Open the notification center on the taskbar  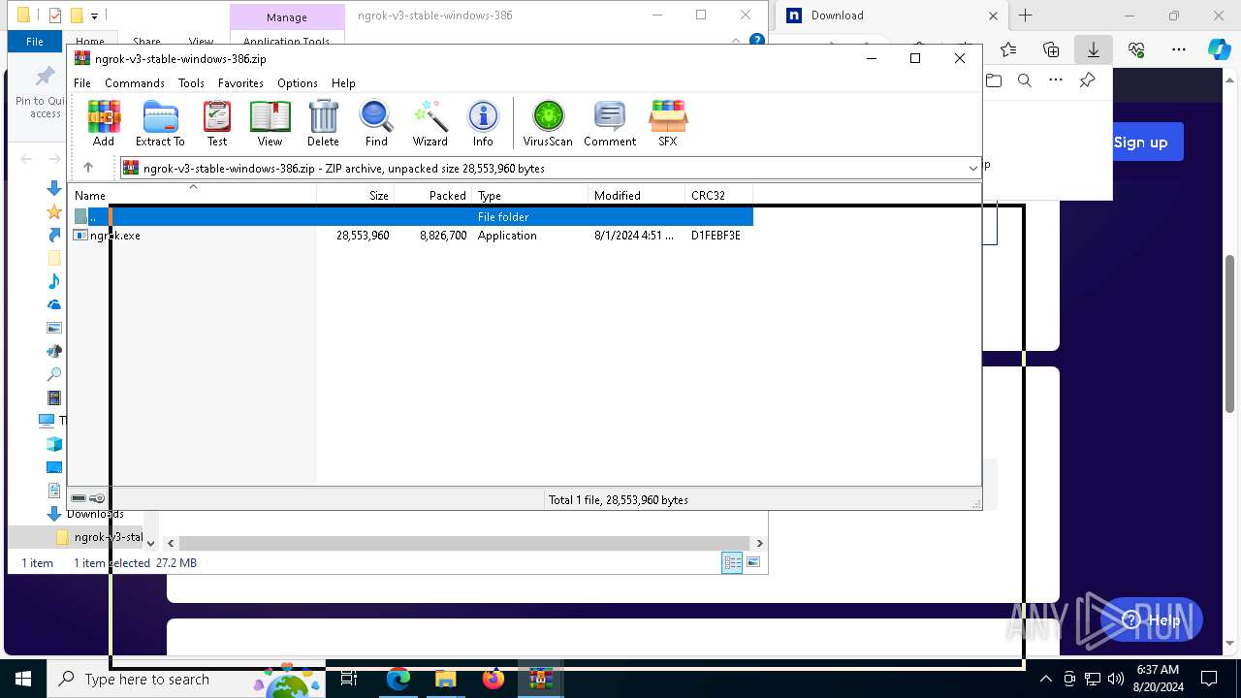(1209, 679)
